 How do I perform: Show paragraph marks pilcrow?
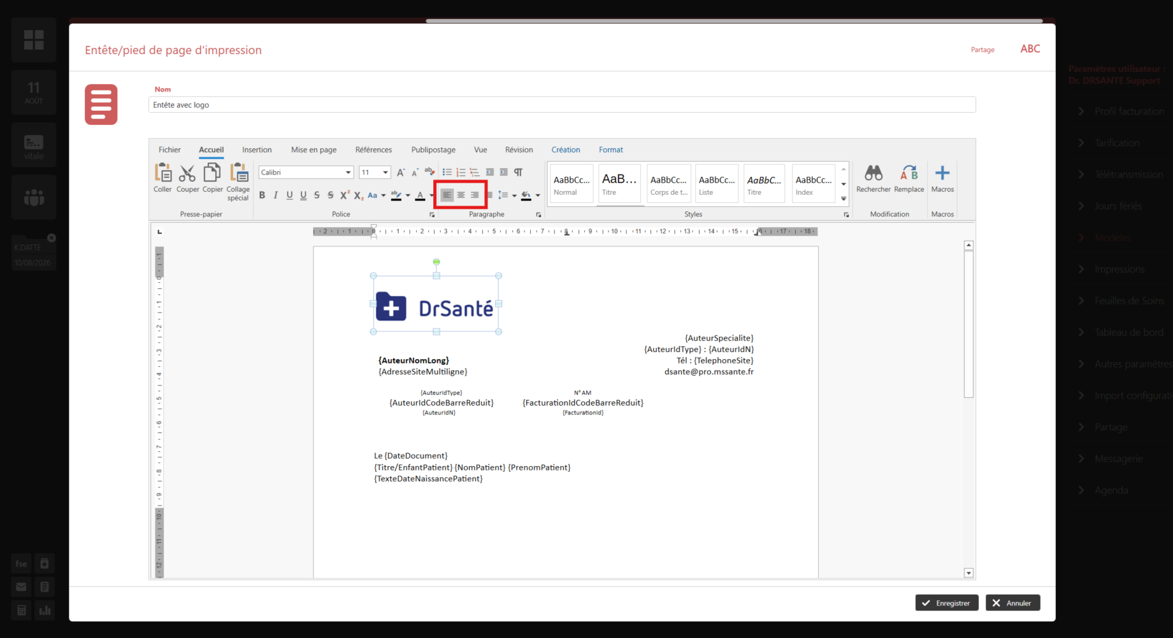pos(519,173)
